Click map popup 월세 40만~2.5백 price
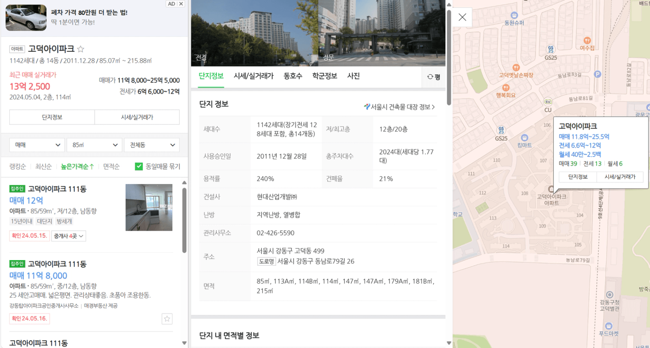This screenshot has height=348, width=650. pos(580,154)
